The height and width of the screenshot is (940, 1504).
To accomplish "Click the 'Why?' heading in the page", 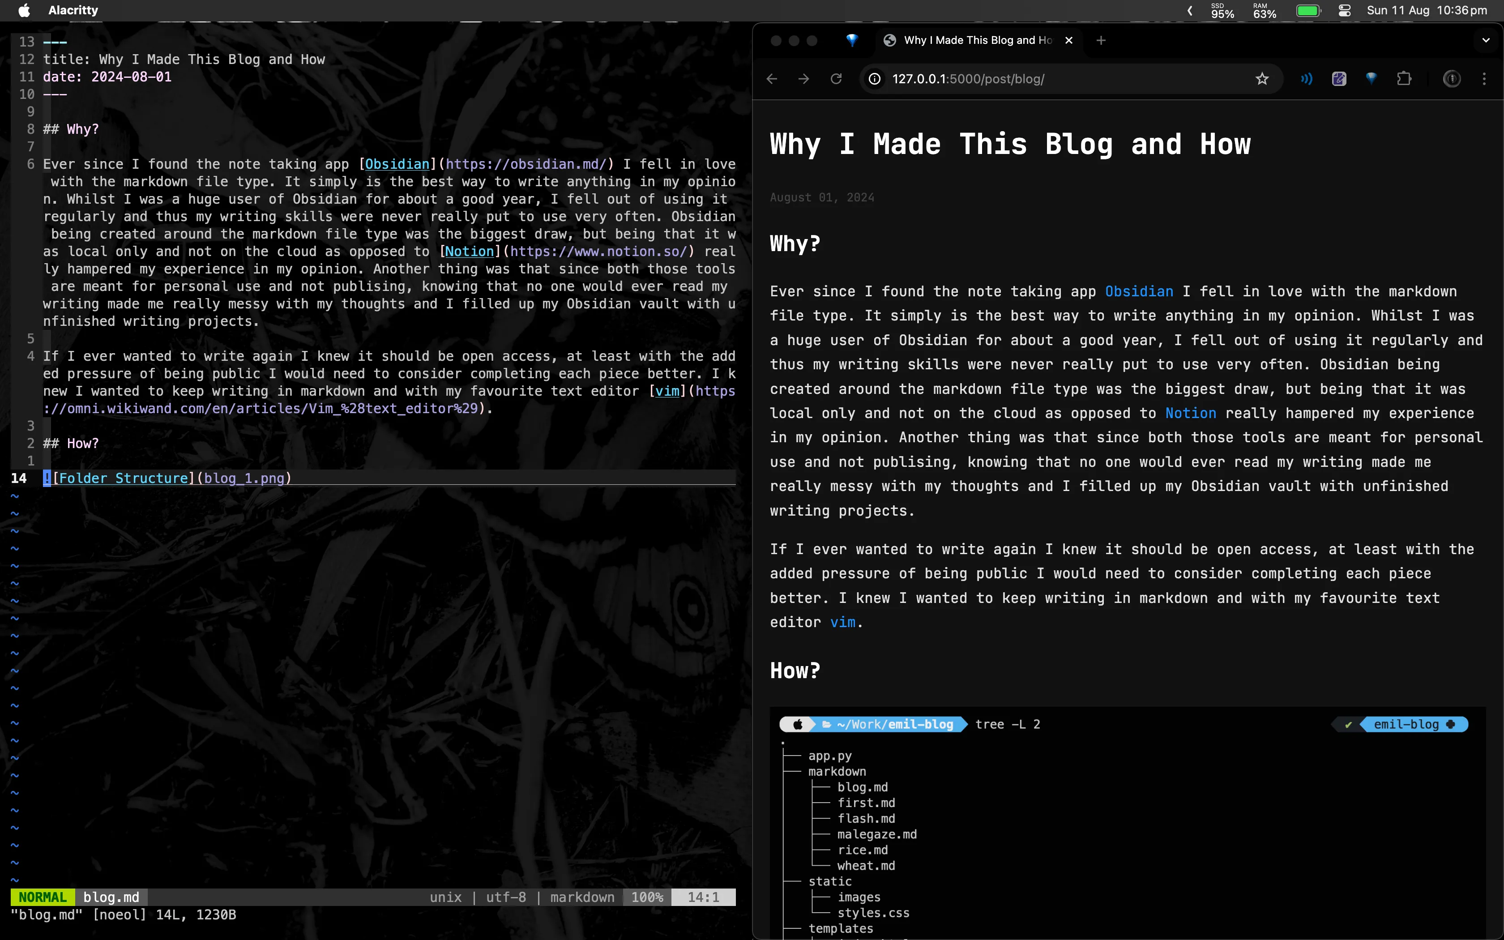I will pos(795,244).
